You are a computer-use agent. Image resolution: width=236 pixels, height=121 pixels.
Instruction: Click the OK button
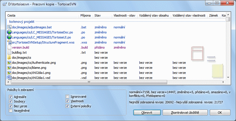tap(220, 112)
